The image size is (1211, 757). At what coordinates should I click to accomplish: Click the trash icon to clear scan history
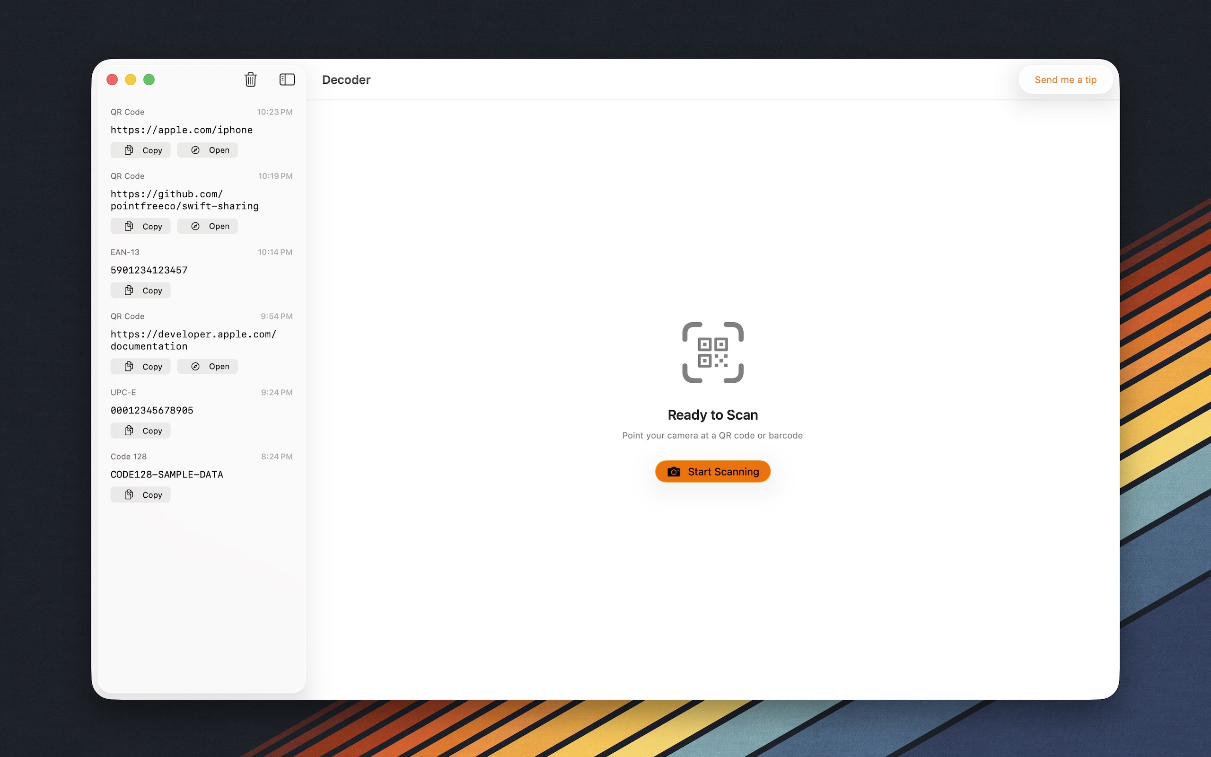[x=251, y=79]
